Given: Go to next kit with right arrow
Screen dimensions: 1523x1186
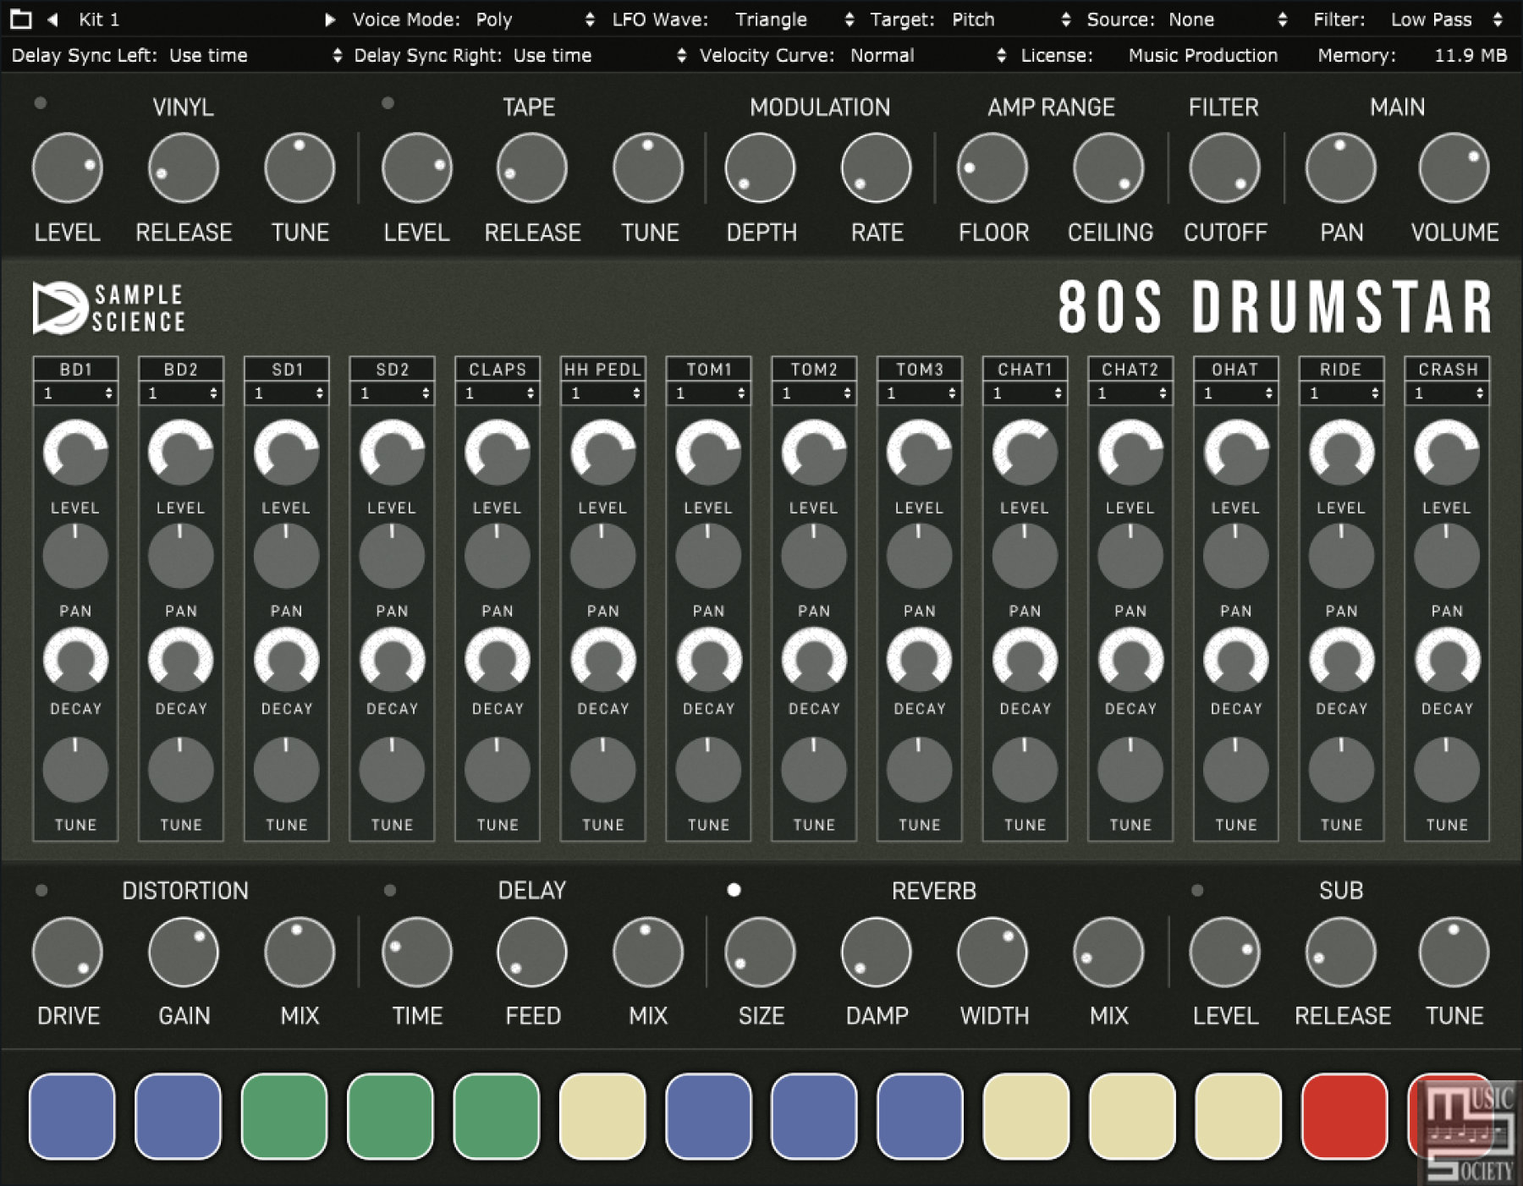Looking at the screenshot, I should point(330,19).
